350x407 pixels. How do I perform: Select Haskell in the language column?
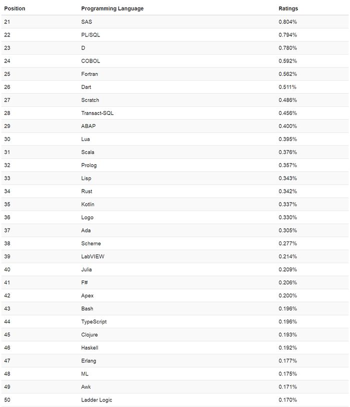(x=89, y=347)
